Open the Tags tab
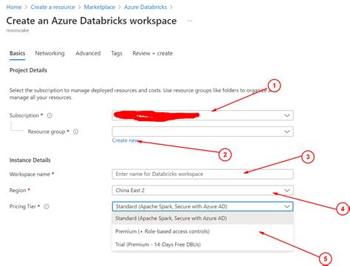This screenshot has width=350, height=266. 117,53
